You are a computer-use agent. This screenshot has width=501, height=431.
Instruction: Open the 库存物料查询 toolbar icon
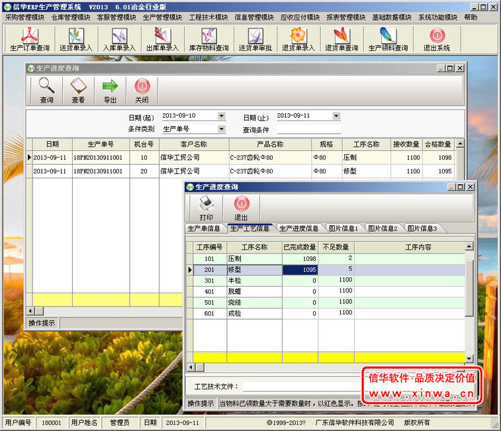(208, 38)
